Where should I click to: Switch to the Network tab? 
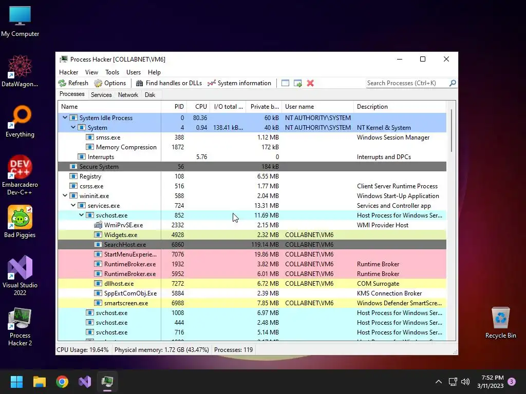click(128, 95)
